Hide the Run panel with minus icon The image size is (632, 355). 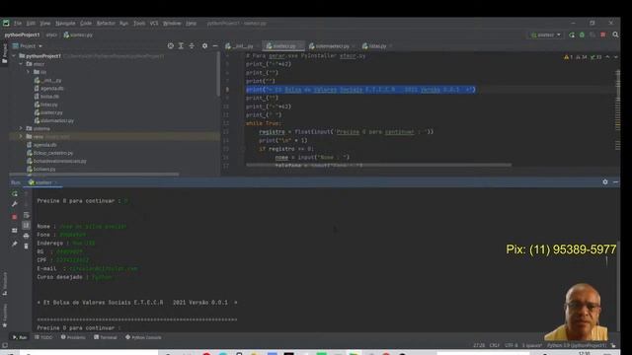pyautogui.click(x=615, y=182)
